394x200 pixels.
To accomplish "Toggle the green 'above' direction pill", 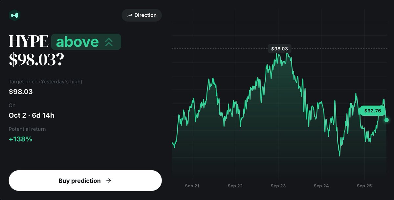I will point(86,42).
